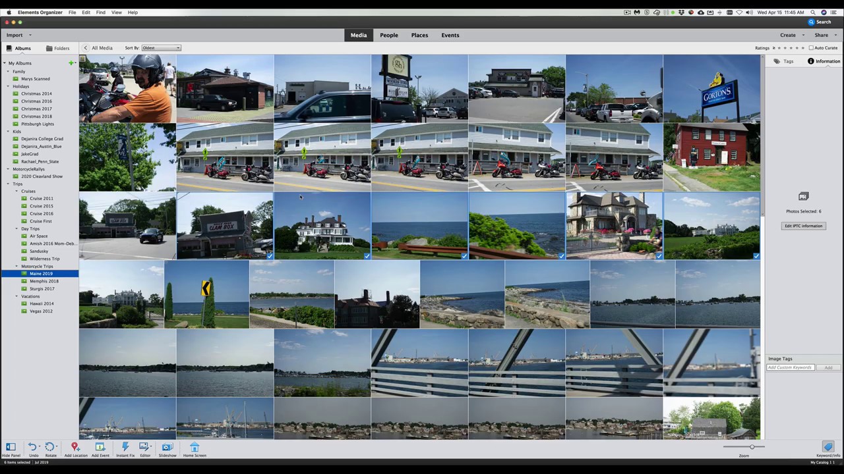The image size is (844, 474).
Task: Switch to the People tab
Action: tap(388, 35)
